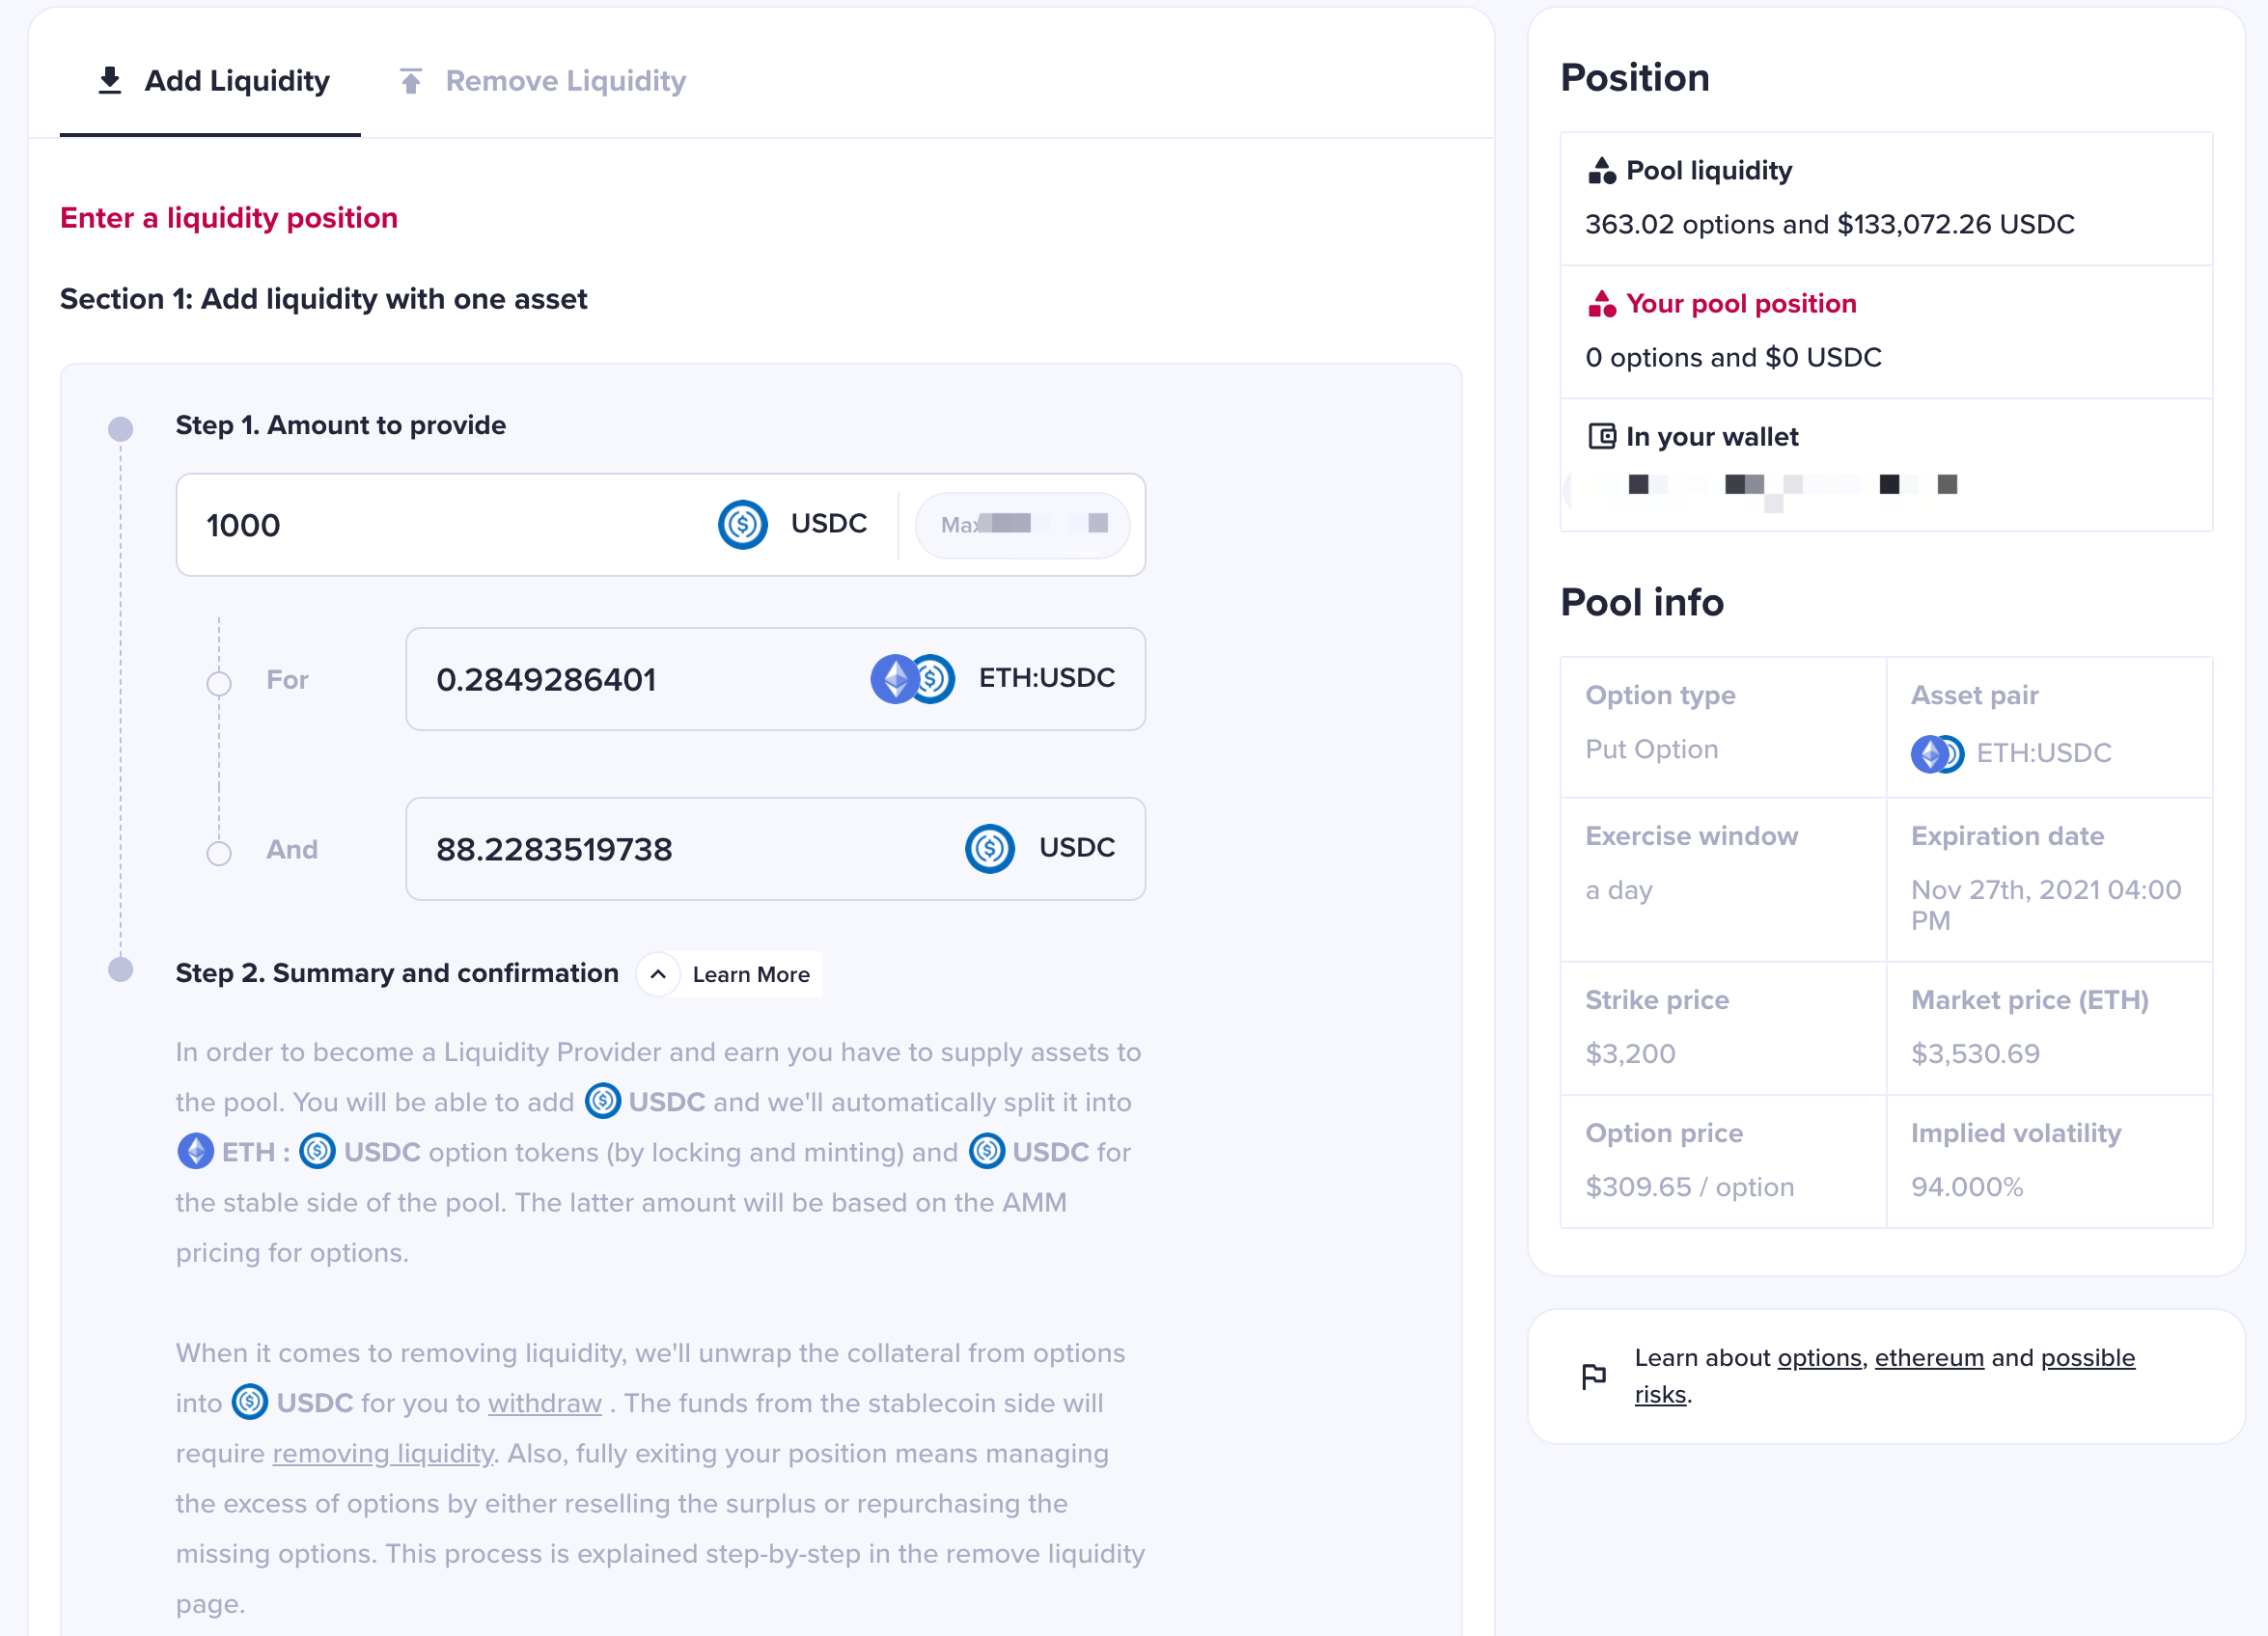Image resolution: width=2268 pixels, height=1636 pixels.
Task: Open the removing liquidity link
Action: pos(383,1453)
